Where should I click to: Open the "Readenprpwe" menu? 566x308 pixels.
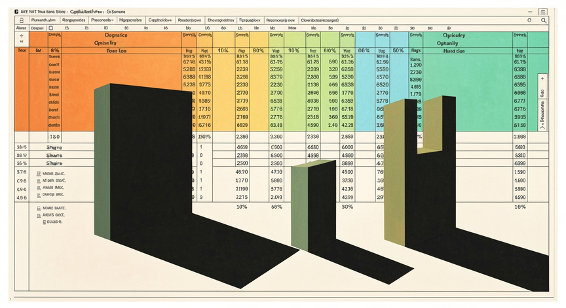coord(189,20)
